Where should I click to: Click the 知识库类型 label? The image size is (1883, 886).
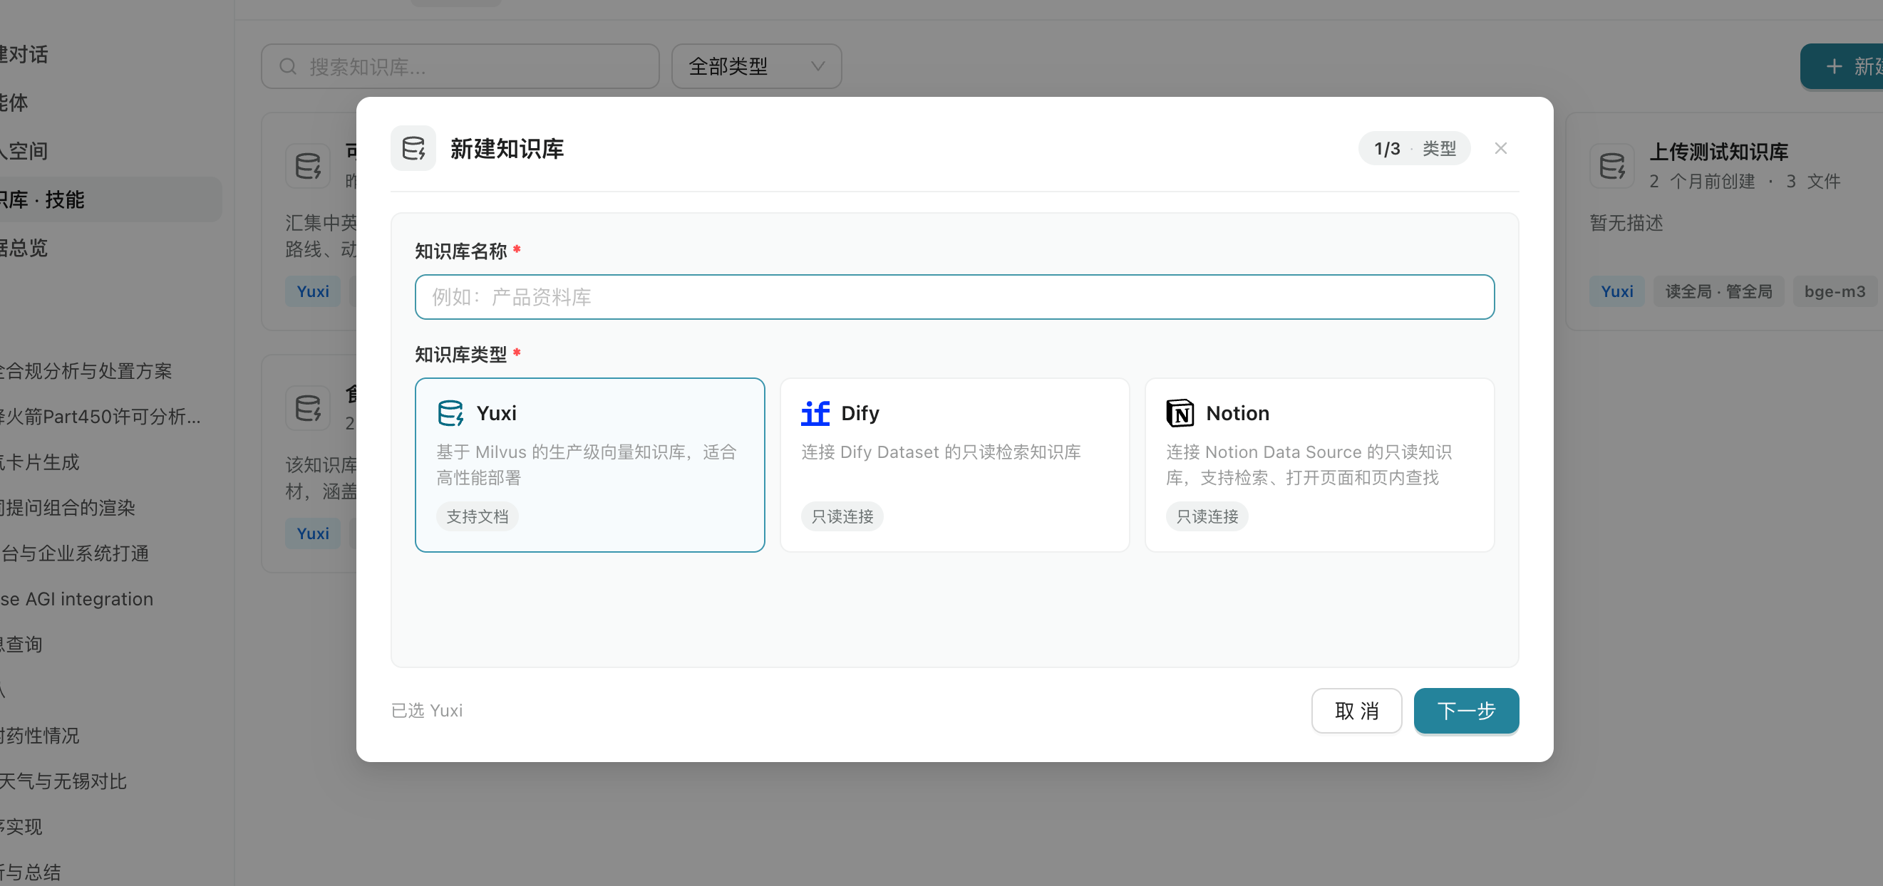pyautogui.click(x=460, y=354)
